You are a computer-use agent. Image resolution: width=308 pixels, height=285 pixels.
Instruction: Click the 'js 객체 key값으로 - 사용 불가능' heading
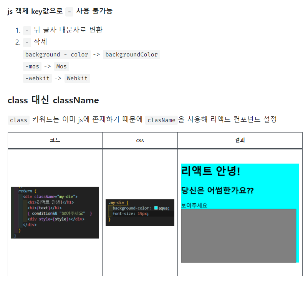(x=60, y=11)
